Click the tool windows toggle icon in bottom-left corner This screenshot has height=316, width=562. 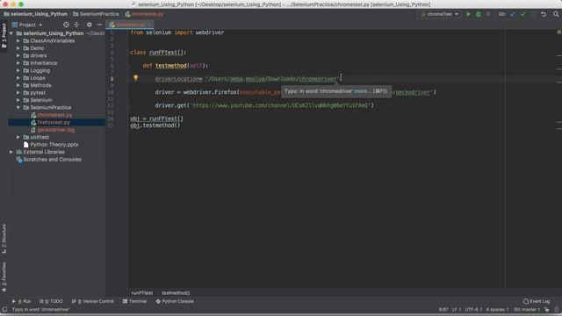point(4,310)
